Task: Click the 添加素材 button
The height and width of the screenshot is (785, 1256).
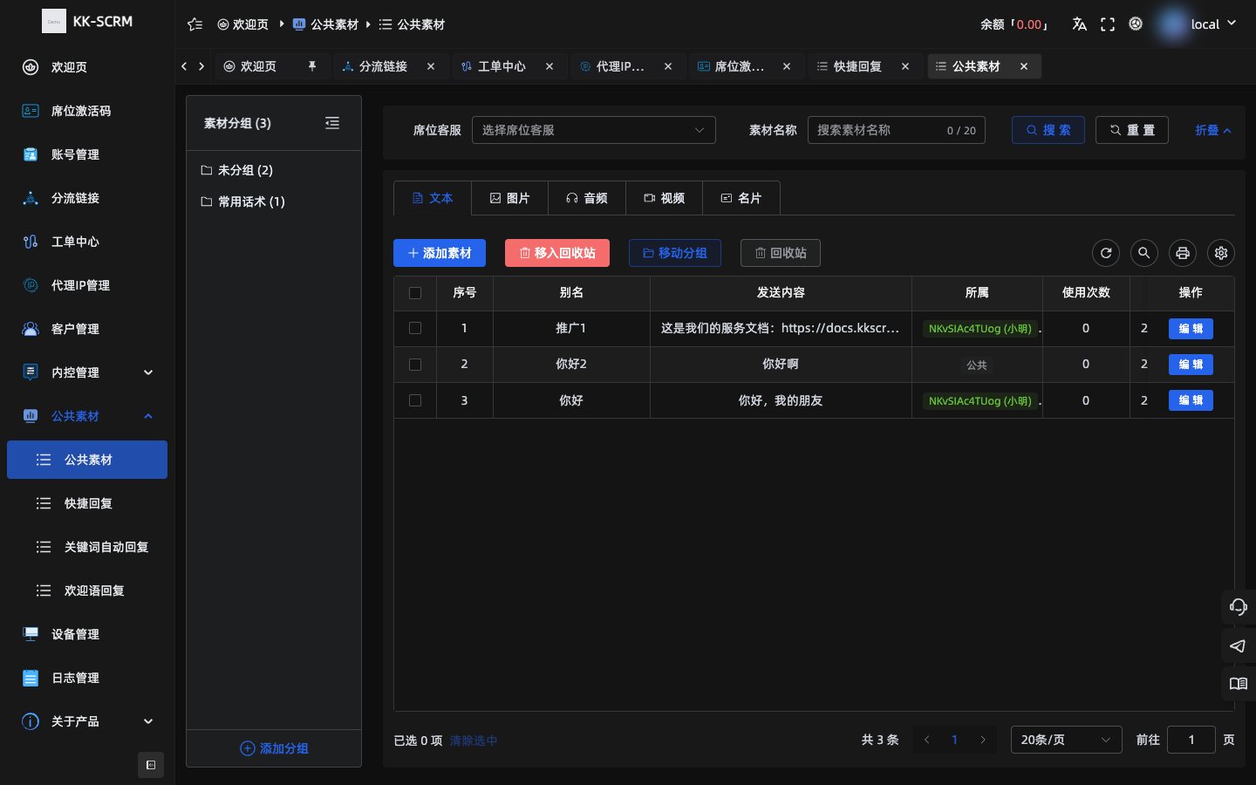Action: (440, 253)
